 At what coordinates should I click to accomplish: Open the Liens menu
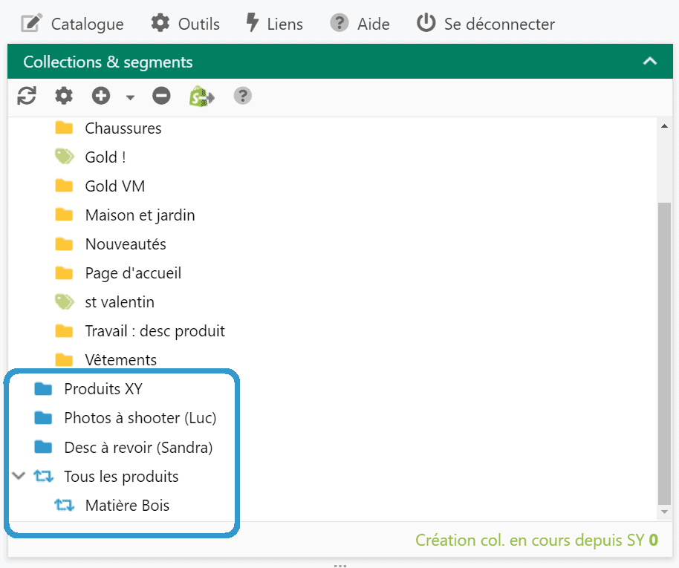tap(274, 24)
